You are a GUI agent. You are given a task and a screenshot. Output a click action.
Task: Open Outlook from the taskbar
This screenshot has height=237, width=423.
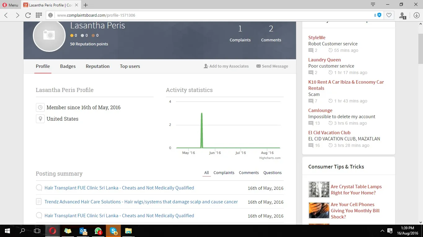tap(83, 231)
